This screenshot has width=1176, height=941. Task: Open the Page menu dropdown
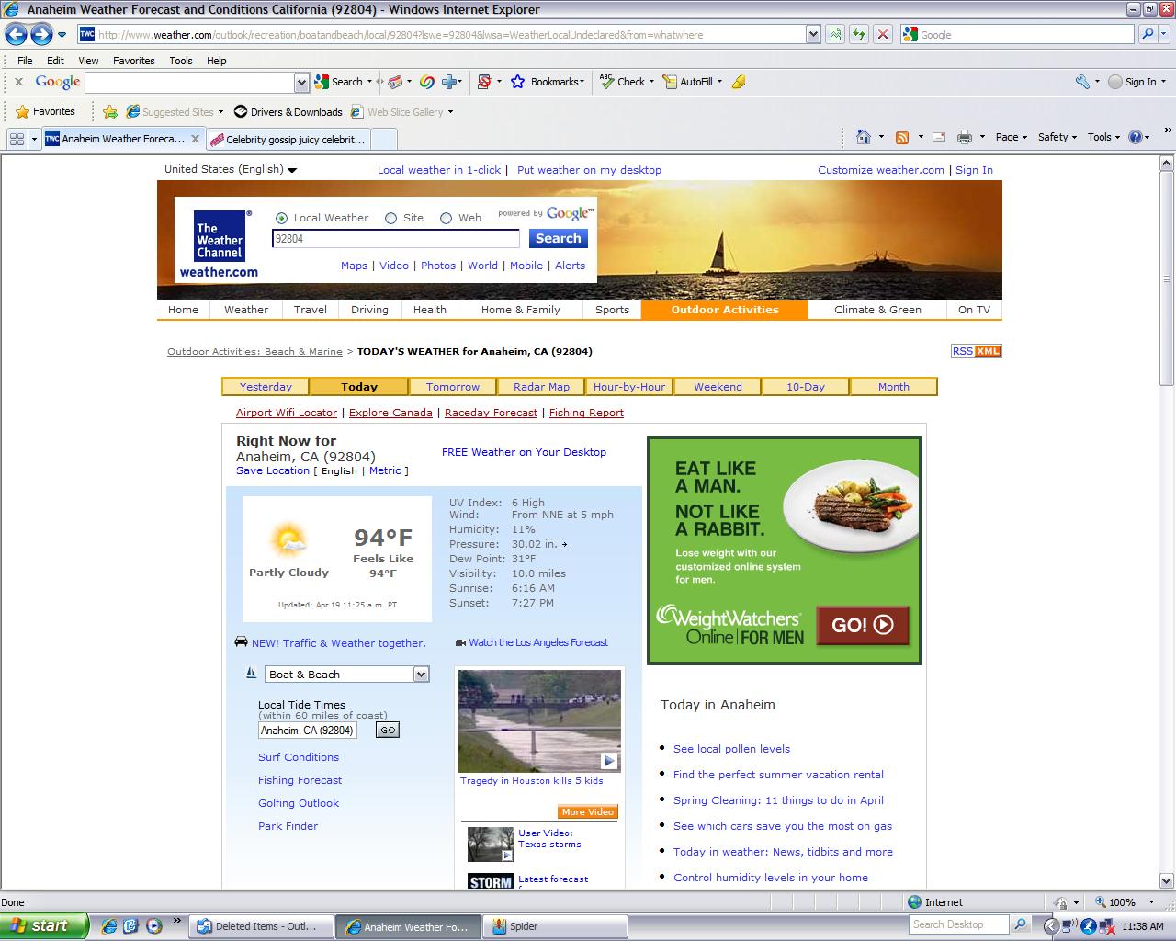point(1011,137)
